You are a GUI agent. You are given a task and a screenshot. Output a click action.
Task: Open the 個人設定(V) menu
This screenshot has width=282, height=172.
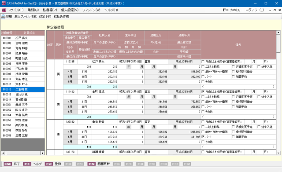[70, 10]
